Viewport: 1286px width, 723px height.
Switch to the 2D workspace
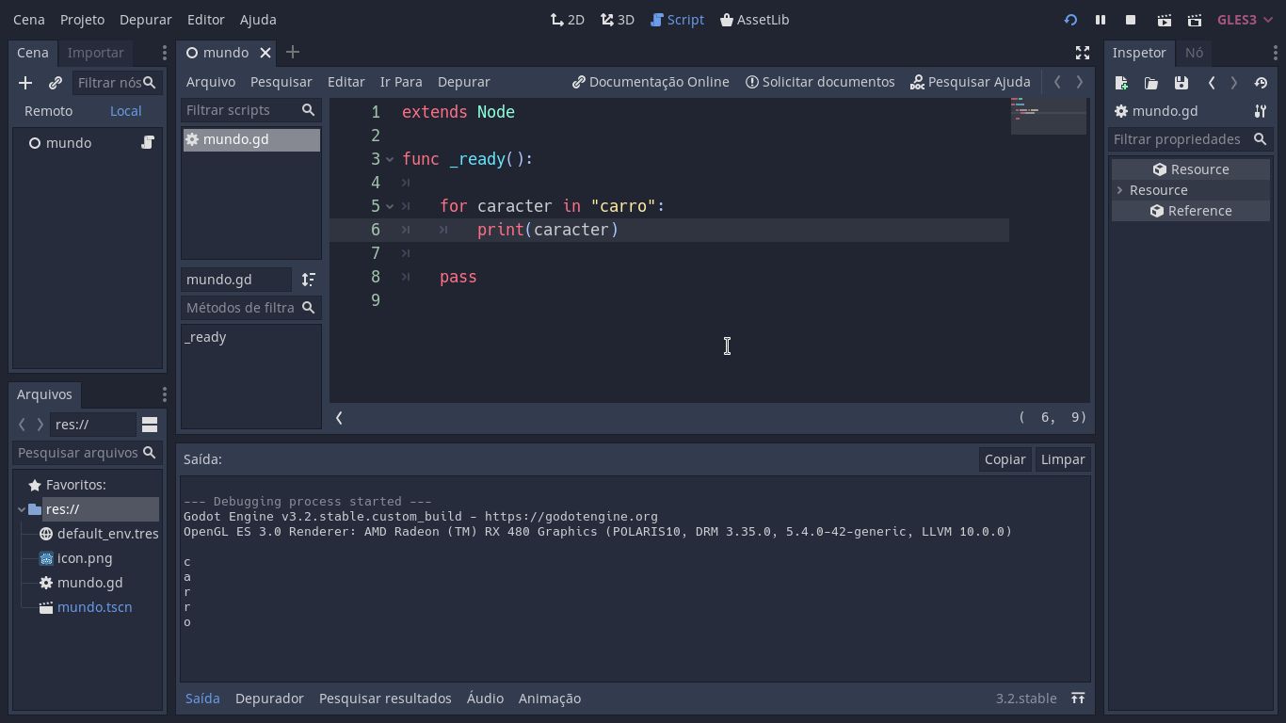[568, 19]
